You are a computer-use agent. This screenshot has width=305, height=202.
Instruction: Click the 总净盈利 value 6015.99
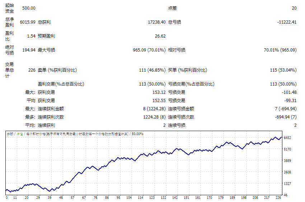[x=28, y=22]
